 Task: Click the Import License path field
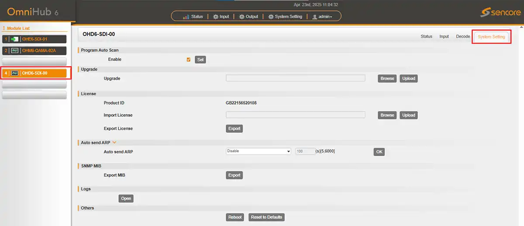pos(296,115)
